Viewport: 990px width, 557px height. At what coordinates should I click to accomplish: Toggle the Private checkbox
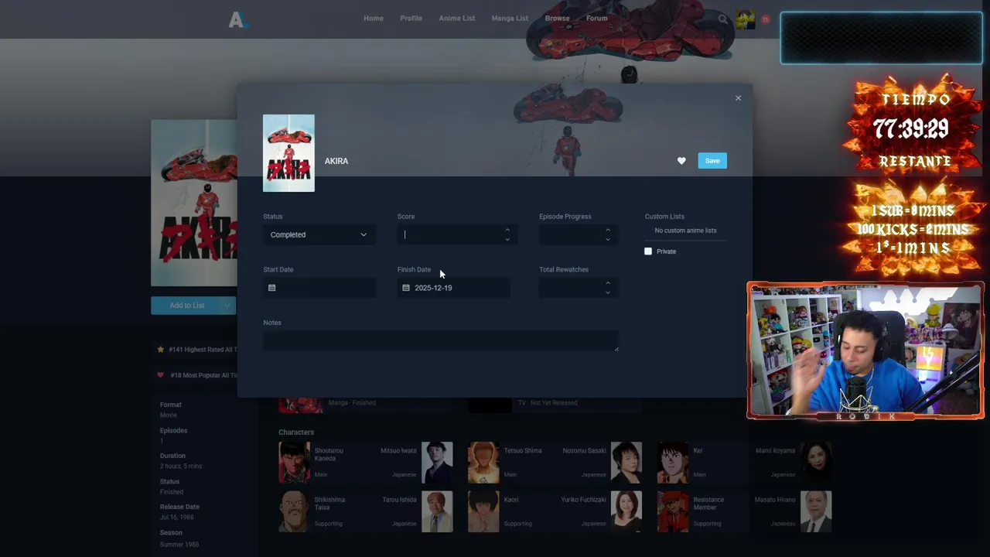[x=648, y=251]
